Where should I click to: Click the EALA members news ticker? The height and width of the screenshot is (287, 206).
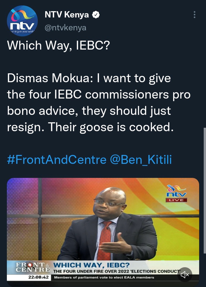click(x=104, y=278)
